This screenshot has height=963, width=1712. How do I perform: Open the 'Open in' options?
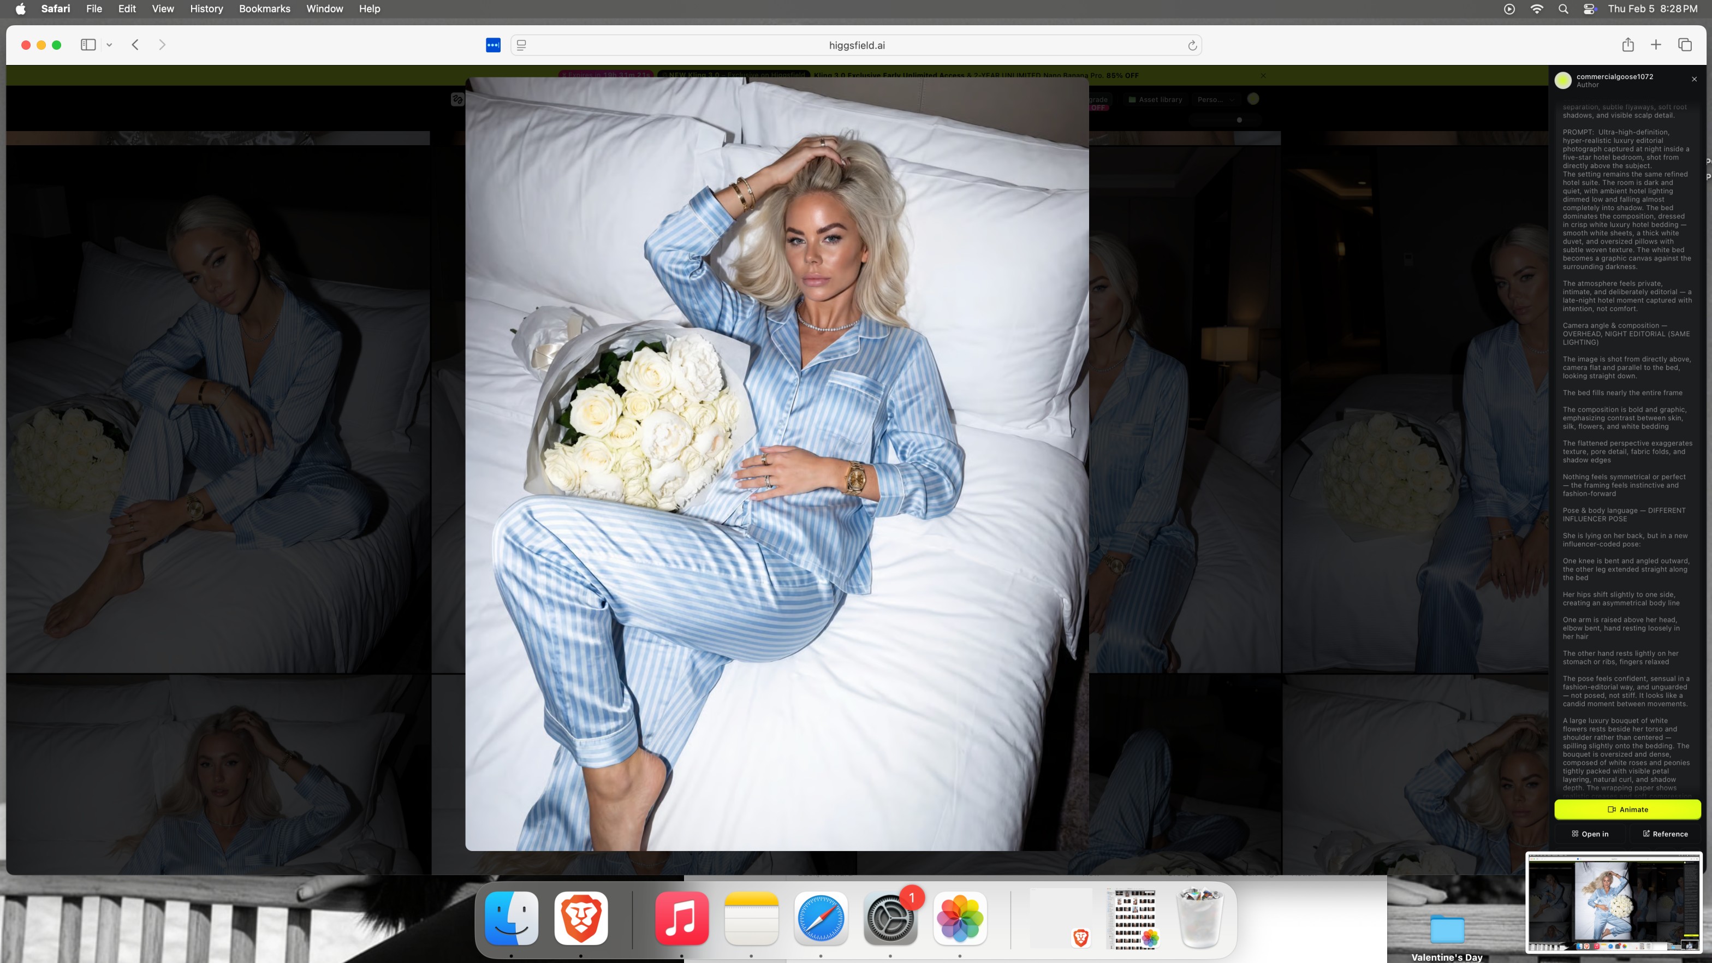pyautogui.click(x=1590, y=834)
